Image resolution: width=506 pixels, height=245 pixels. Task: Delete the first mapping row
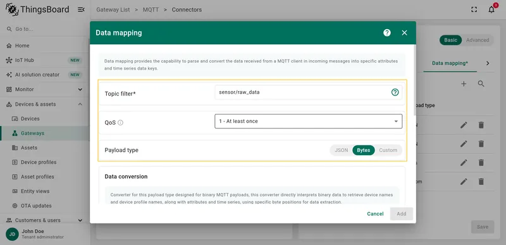pos(481,125)
